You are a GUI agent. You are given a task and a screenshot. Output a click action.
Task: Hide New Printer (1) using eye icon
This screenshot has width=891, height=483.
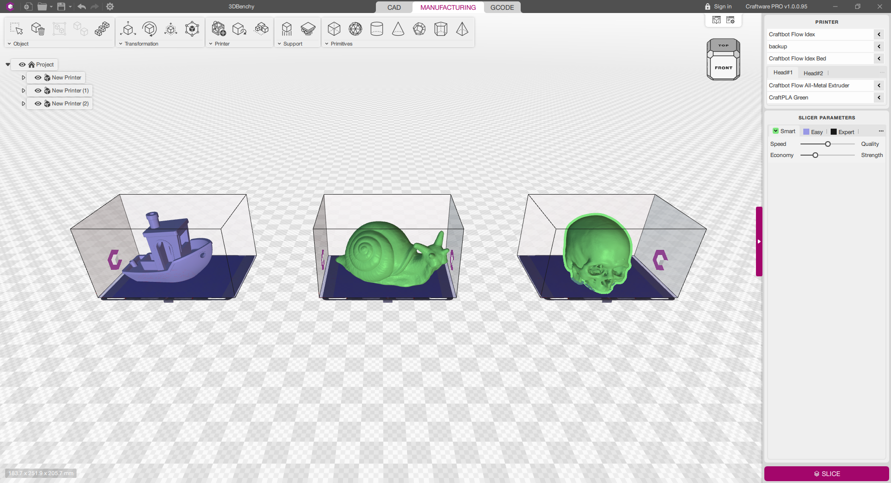(x=38, y=91)
